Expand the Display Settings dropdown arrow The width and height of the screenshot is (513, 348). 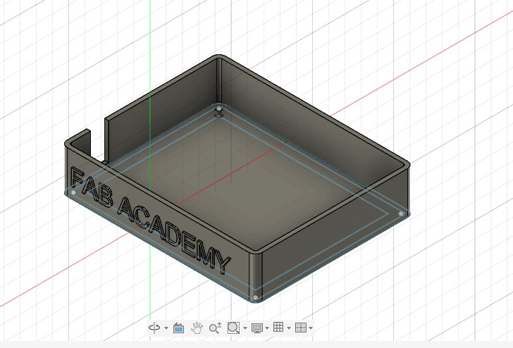click(267, 328)
